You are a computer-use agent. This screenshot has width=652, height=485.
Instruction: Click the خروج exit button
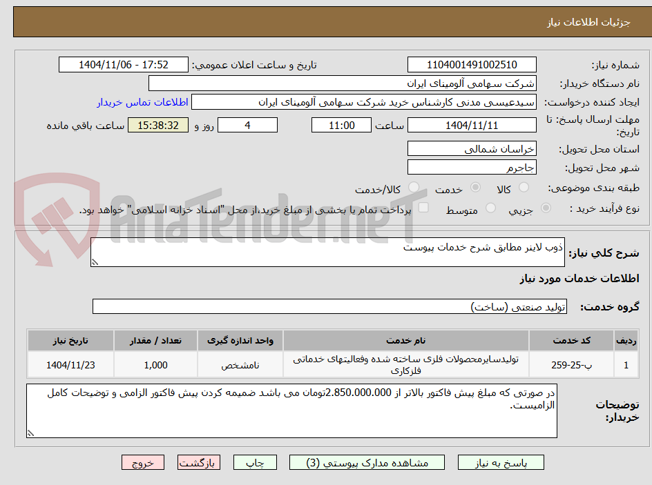(142, 462)
